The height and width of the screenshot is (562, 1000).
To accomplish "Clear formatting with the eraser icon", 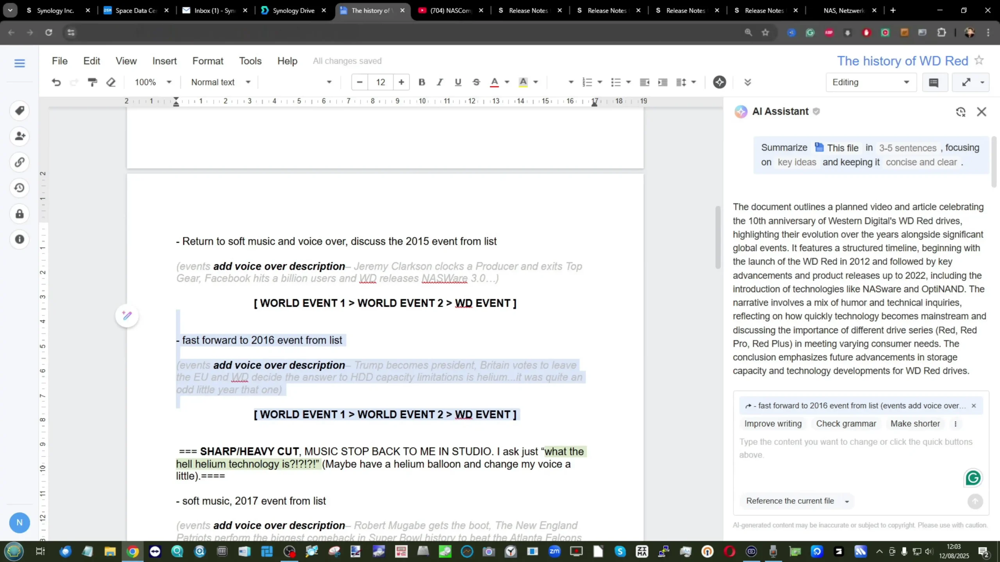I will 111,82.
